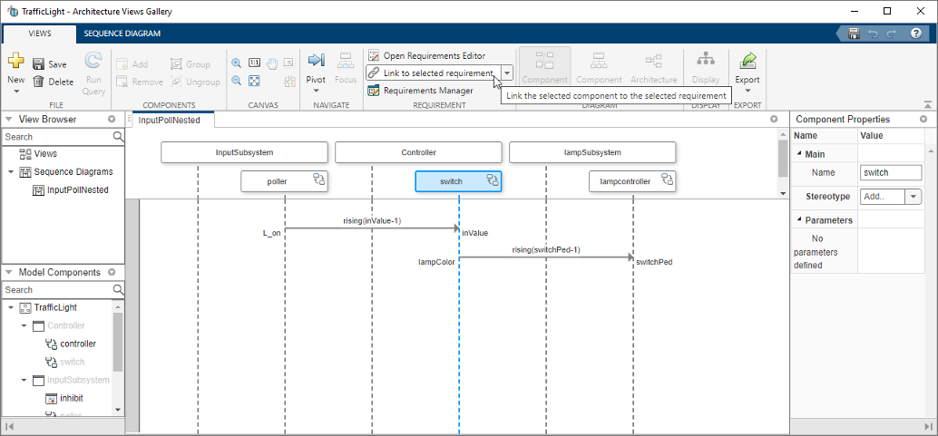This screenshot has height=436, width=938.
Task: Open the Stereotype Add dropdown
Action: (914, 196)
